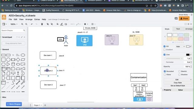Enable the Shadow checkbox

coord(179,74)
